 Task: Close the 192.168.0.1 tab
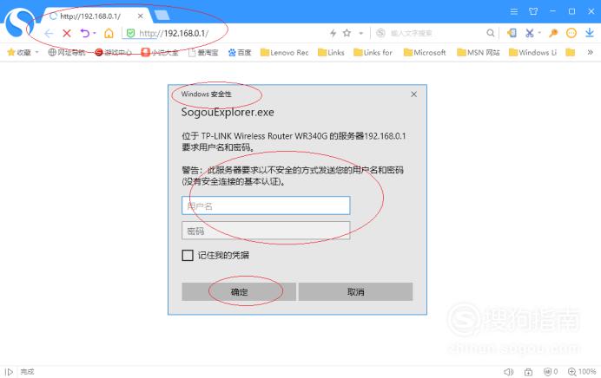coord(141,16)
